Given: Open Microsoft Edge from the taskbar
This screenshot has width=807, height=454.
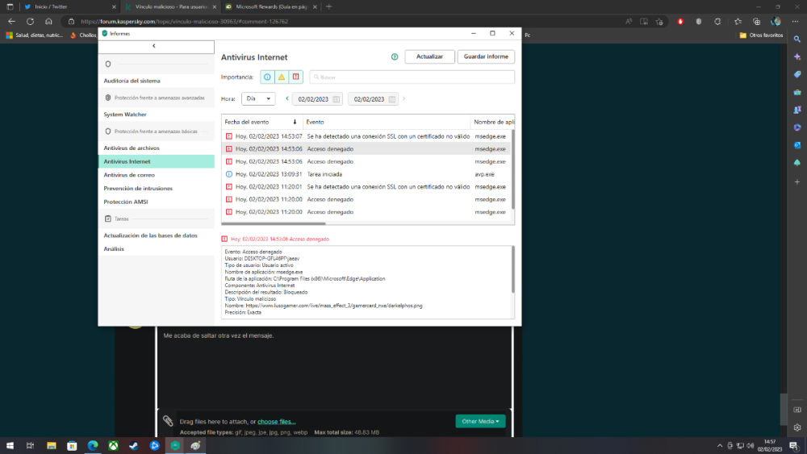Looking at the screenshot, I should [93, 446].
